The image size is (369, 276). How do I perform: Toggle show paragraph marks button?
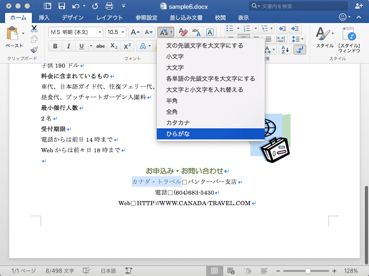click(299, 50)
